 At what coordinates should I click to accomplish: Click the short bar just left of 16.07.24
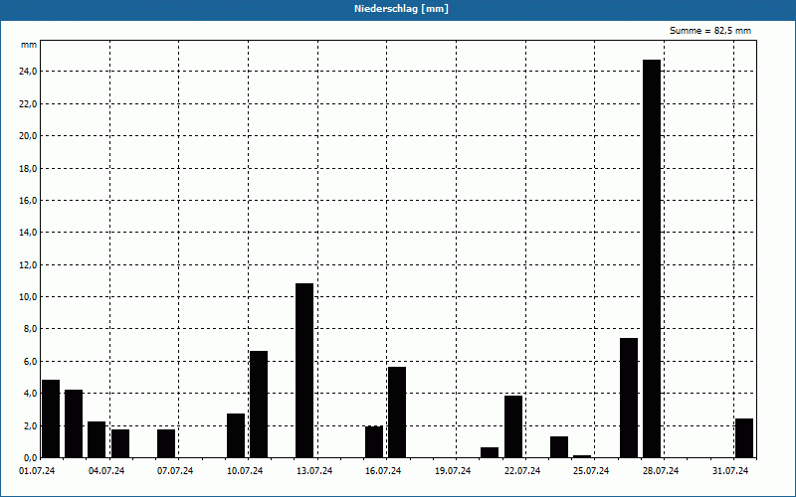pos(374,441)
